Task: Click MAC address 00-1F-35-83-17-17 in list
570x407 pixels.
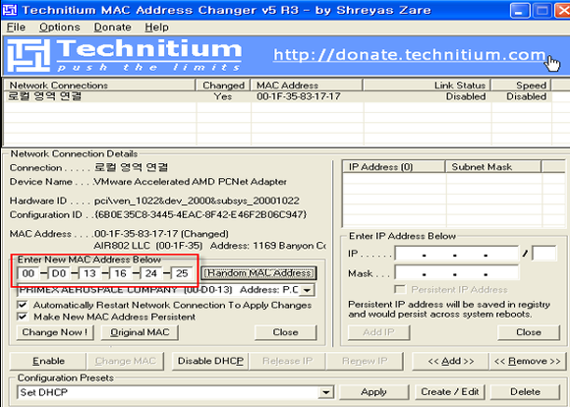Action: (x=299, y=96)
